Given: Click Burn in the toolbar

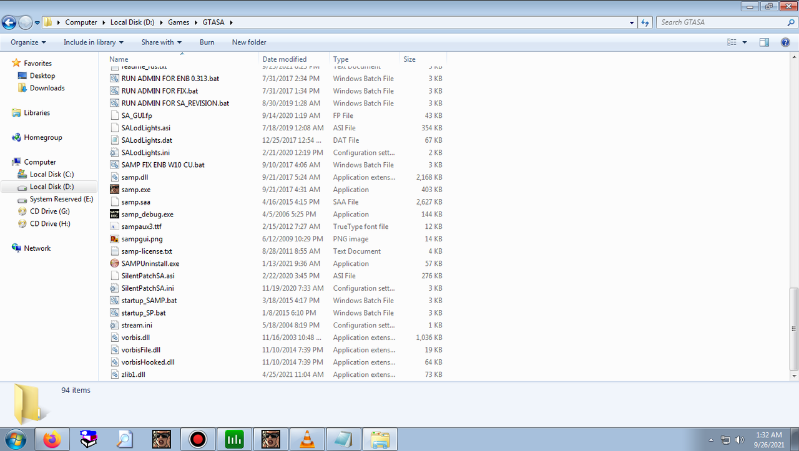Looking at the screenshot, I should coord(207,42).
